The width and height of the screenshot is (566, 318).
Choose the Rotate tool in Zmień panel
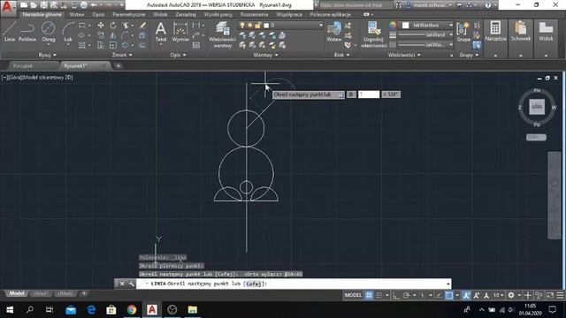click(113, 26)
